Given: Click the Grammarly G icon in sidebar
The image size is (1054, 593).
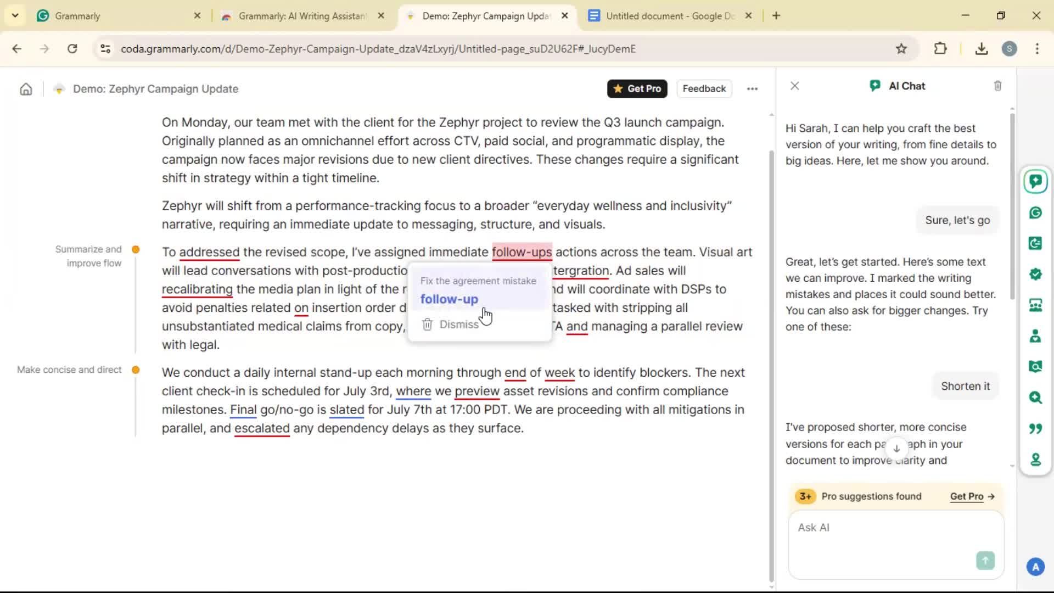Looking at the screenshot, I should (1035, 213).
